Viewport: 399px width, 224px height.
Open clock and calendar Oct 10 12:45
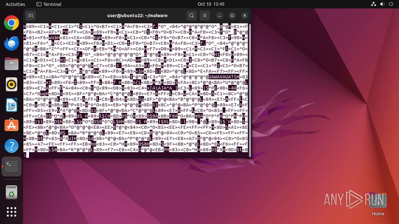click(211, 4)
